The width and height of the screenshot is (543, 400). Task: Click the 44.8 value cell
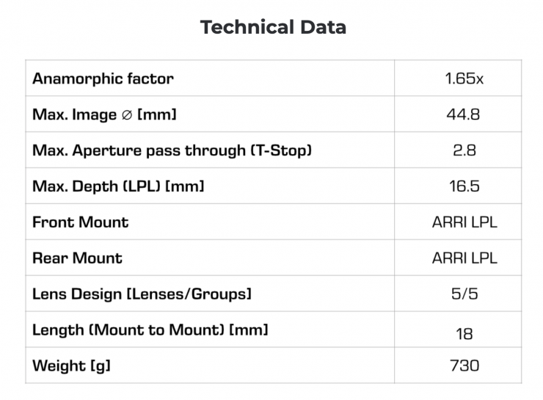pos(464,114)
